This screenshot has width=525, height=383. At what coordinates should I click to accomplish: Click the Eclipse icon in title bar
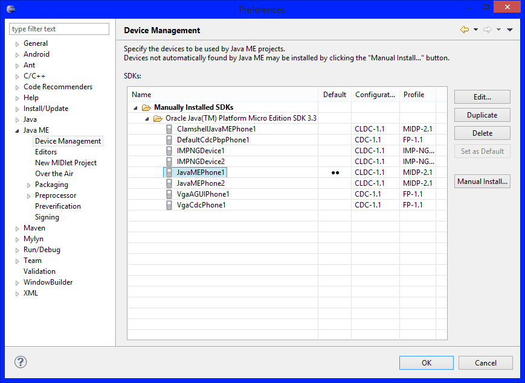pyautogui.click(x=11, y=9)
